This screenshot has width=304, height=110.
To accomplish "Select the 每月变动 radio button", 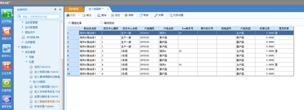I will click(x=102, y=23).
